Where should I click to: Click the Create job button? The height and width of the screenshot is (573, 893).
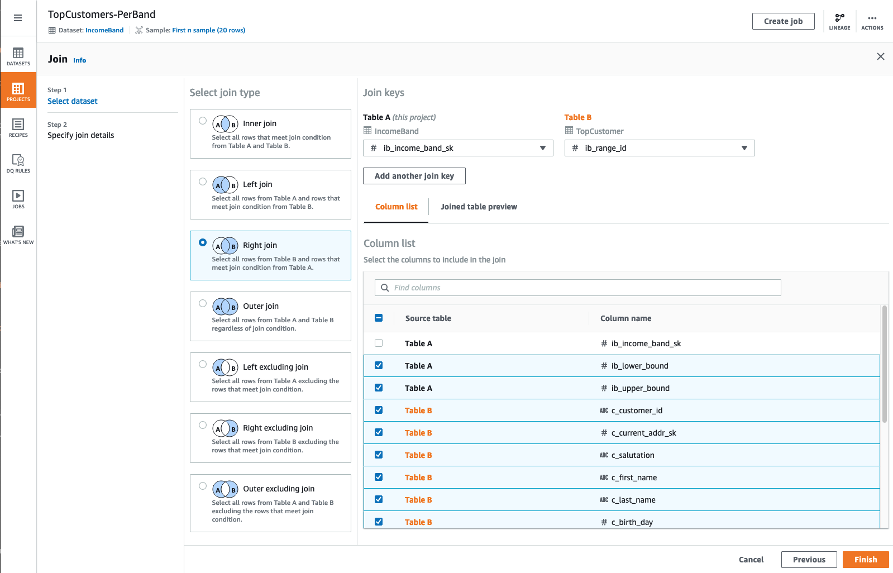tap(783, 21)
